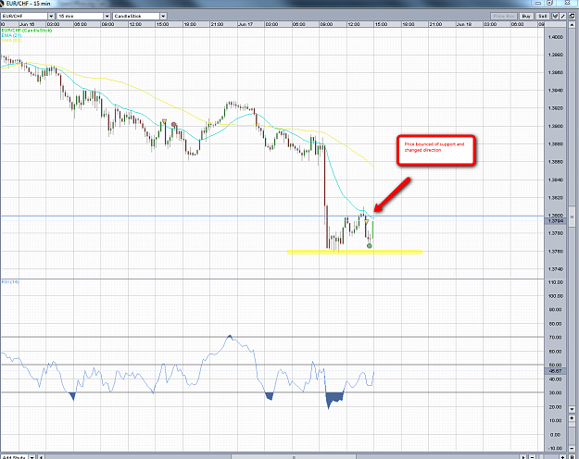579x459 pixels.
Task: Click the orange triangle marker on latest candles
Action: (x=367, y=222)
